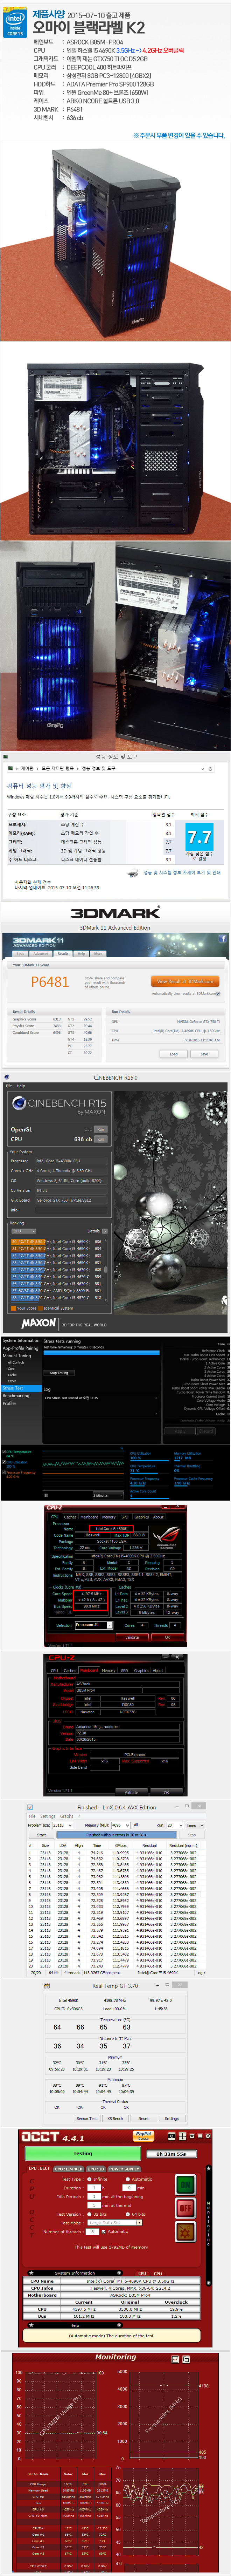Click the refresh icon beside the breadcrumb address bar
The height and width of the screenshot is (2576, 231).
pyautogui.click(x=210, y=769)
